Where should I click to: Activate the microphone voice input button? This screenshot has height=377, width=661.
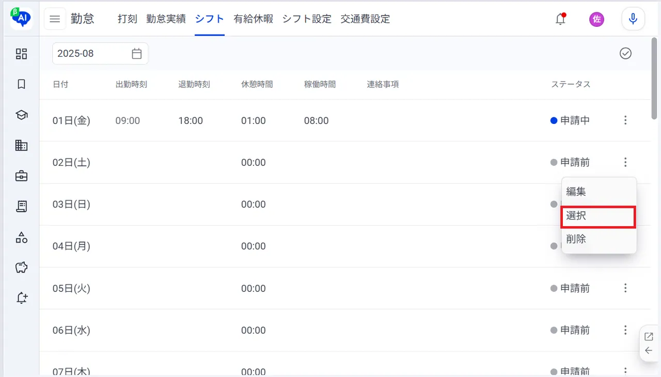click(633, 19)
